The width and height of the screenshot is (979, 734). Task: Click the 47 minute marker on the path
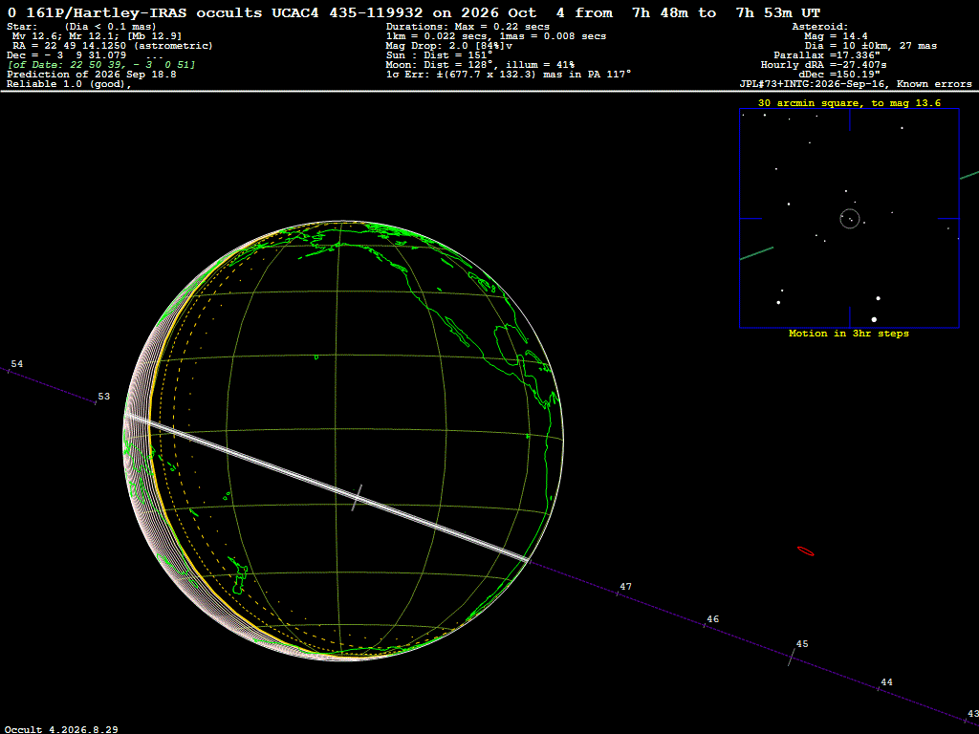625,587
